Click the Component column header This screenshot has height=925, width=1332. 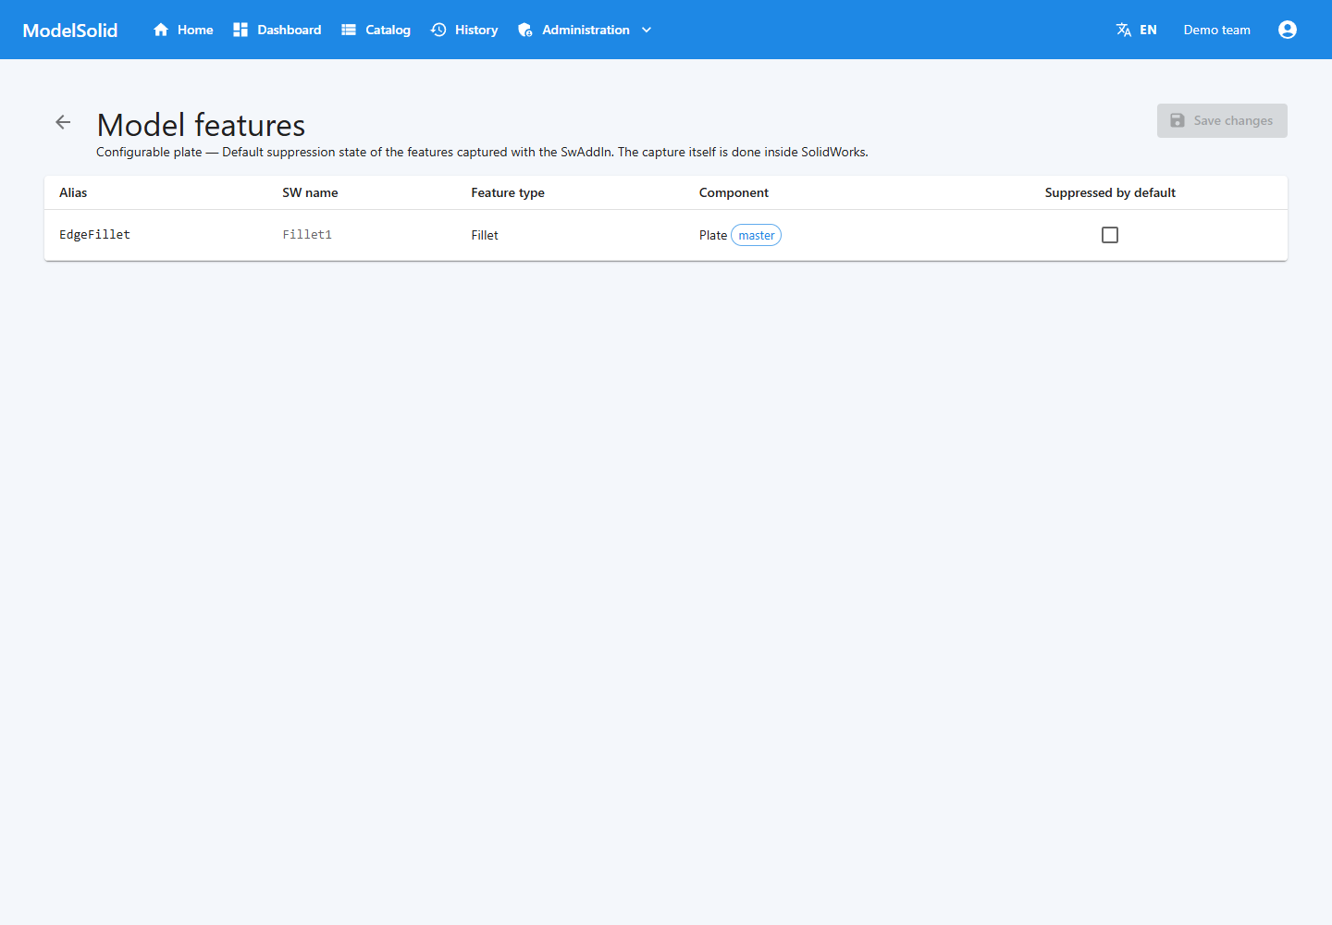pos(734,192)
